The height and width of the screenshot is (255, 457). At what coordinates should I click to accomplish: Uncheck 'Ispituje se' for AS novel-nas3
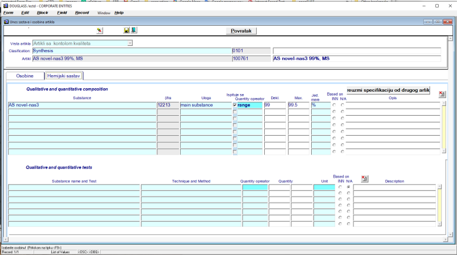235,105
